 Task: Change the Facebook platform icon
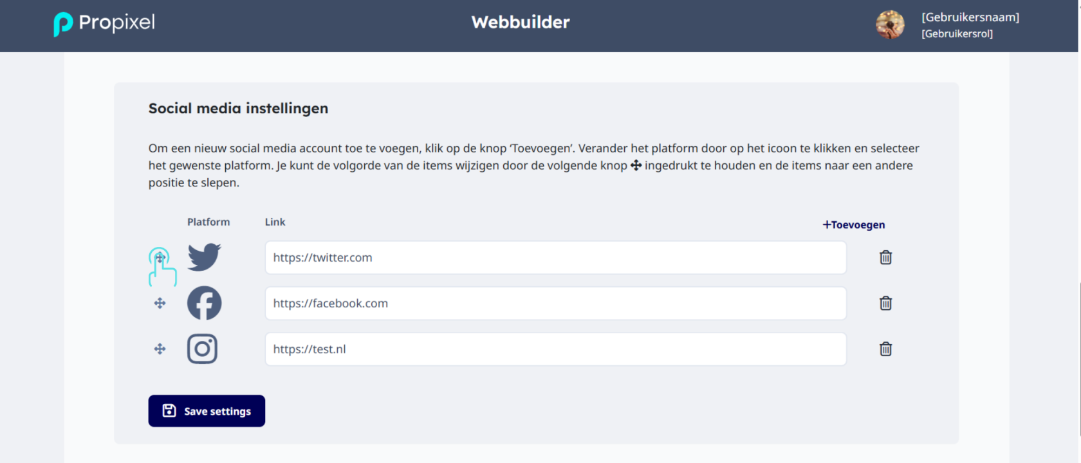pos(205,303)
